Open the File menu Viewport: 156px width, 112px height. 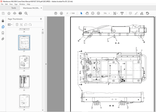[x=2, y=4]
